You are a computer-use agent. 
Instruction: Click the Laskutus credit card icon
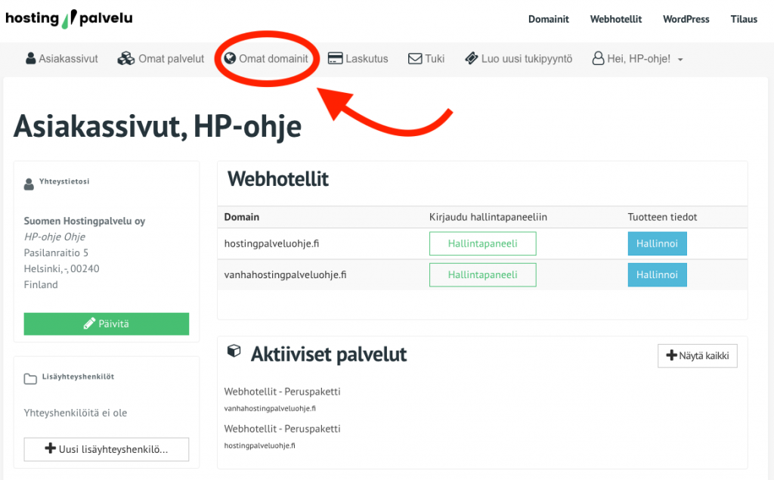(335, 58)
